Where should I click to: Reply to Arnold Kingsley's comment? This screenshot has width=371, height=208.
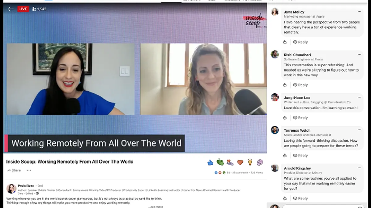click(301, 198)
